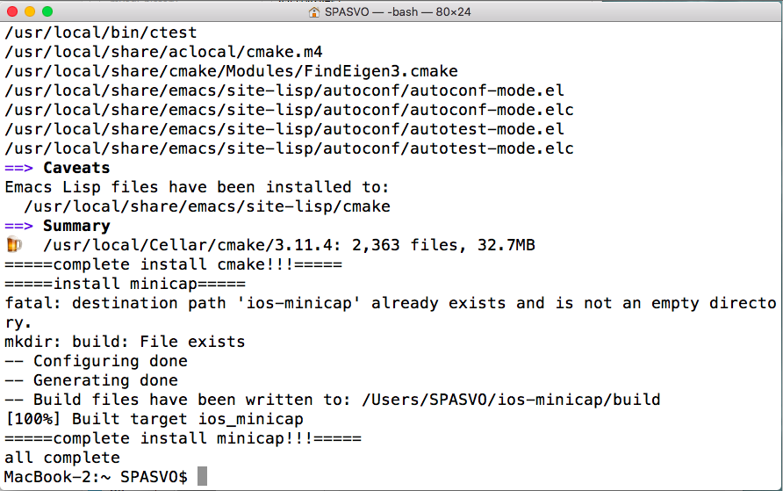Click the MacBook-2 SPASVO prompt text
The width and height of the screenshot is (783, 491).
(x=96, y=477)
